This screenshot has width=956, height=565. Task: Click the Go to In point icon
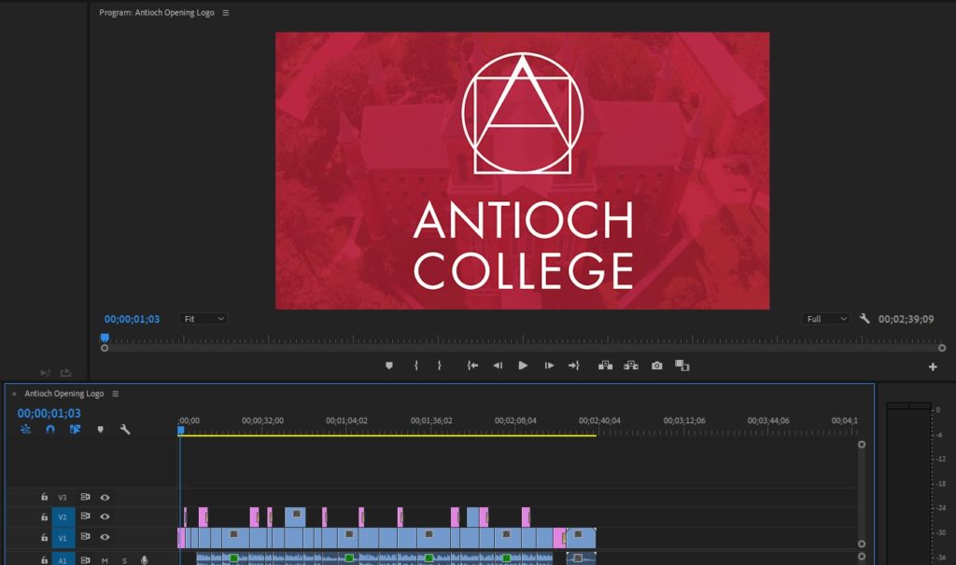[x=472, y=365]
